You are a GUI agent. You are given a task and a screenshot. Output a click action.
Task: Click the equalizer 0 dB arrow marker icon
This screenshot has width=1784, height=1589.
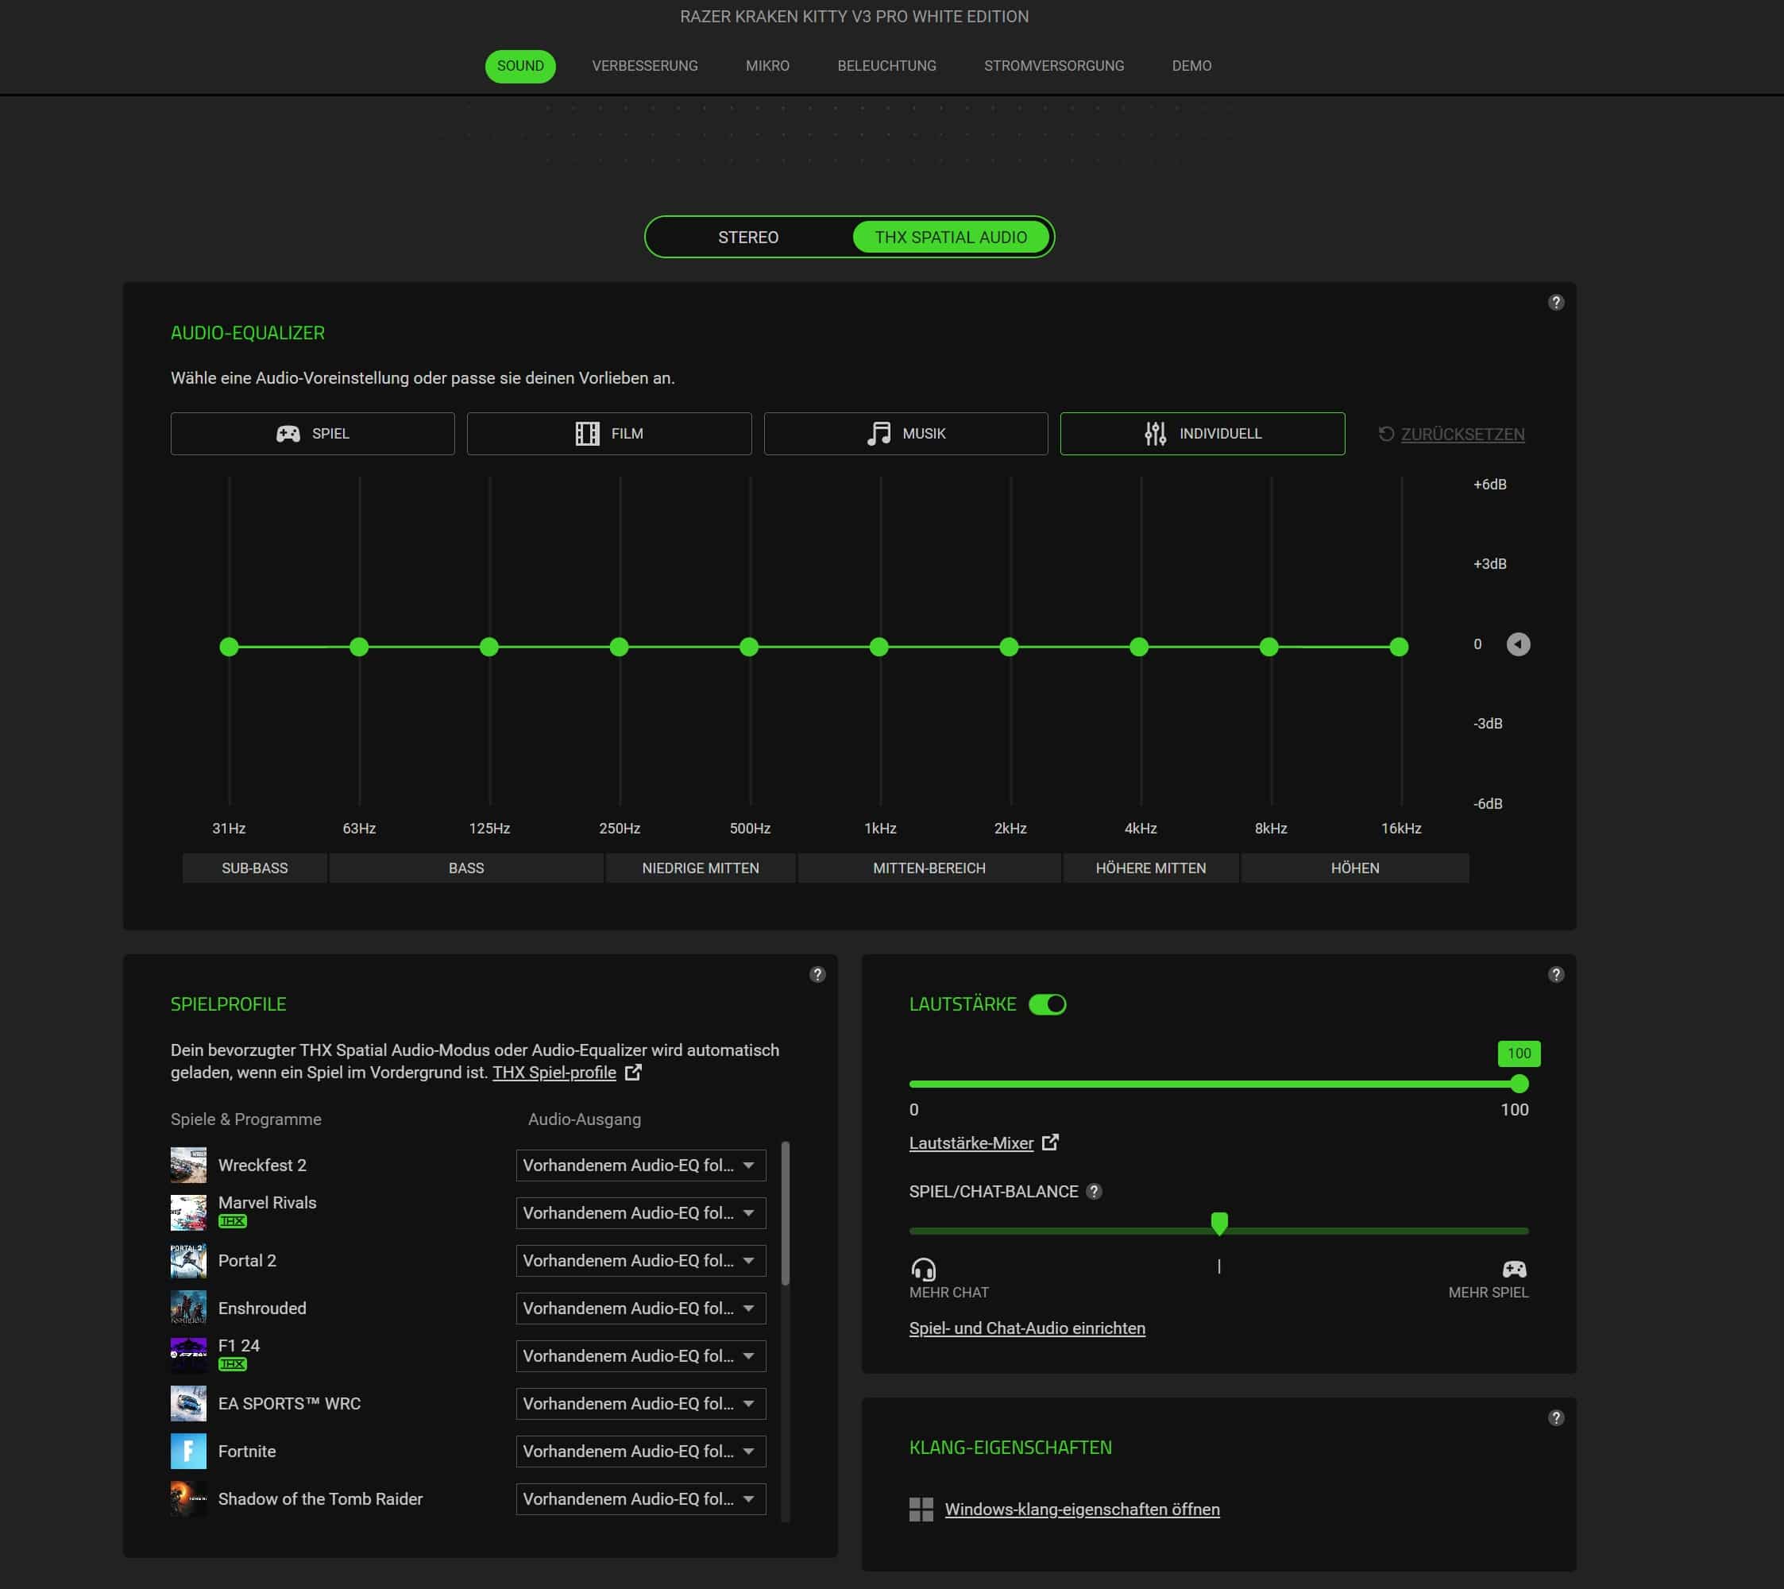(1518, 644)
